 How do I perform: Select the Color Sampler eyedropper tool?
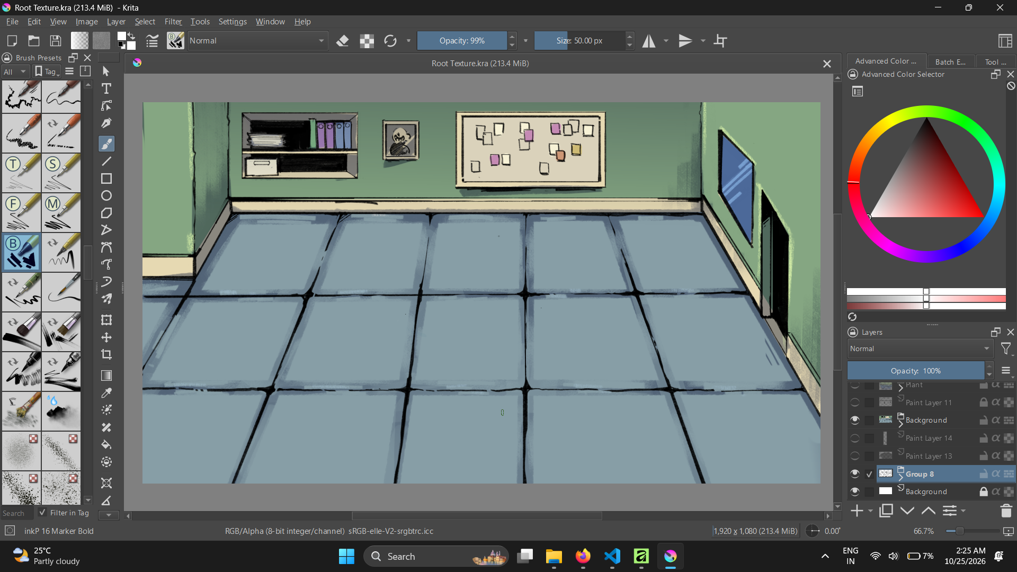tap(106, 393)
